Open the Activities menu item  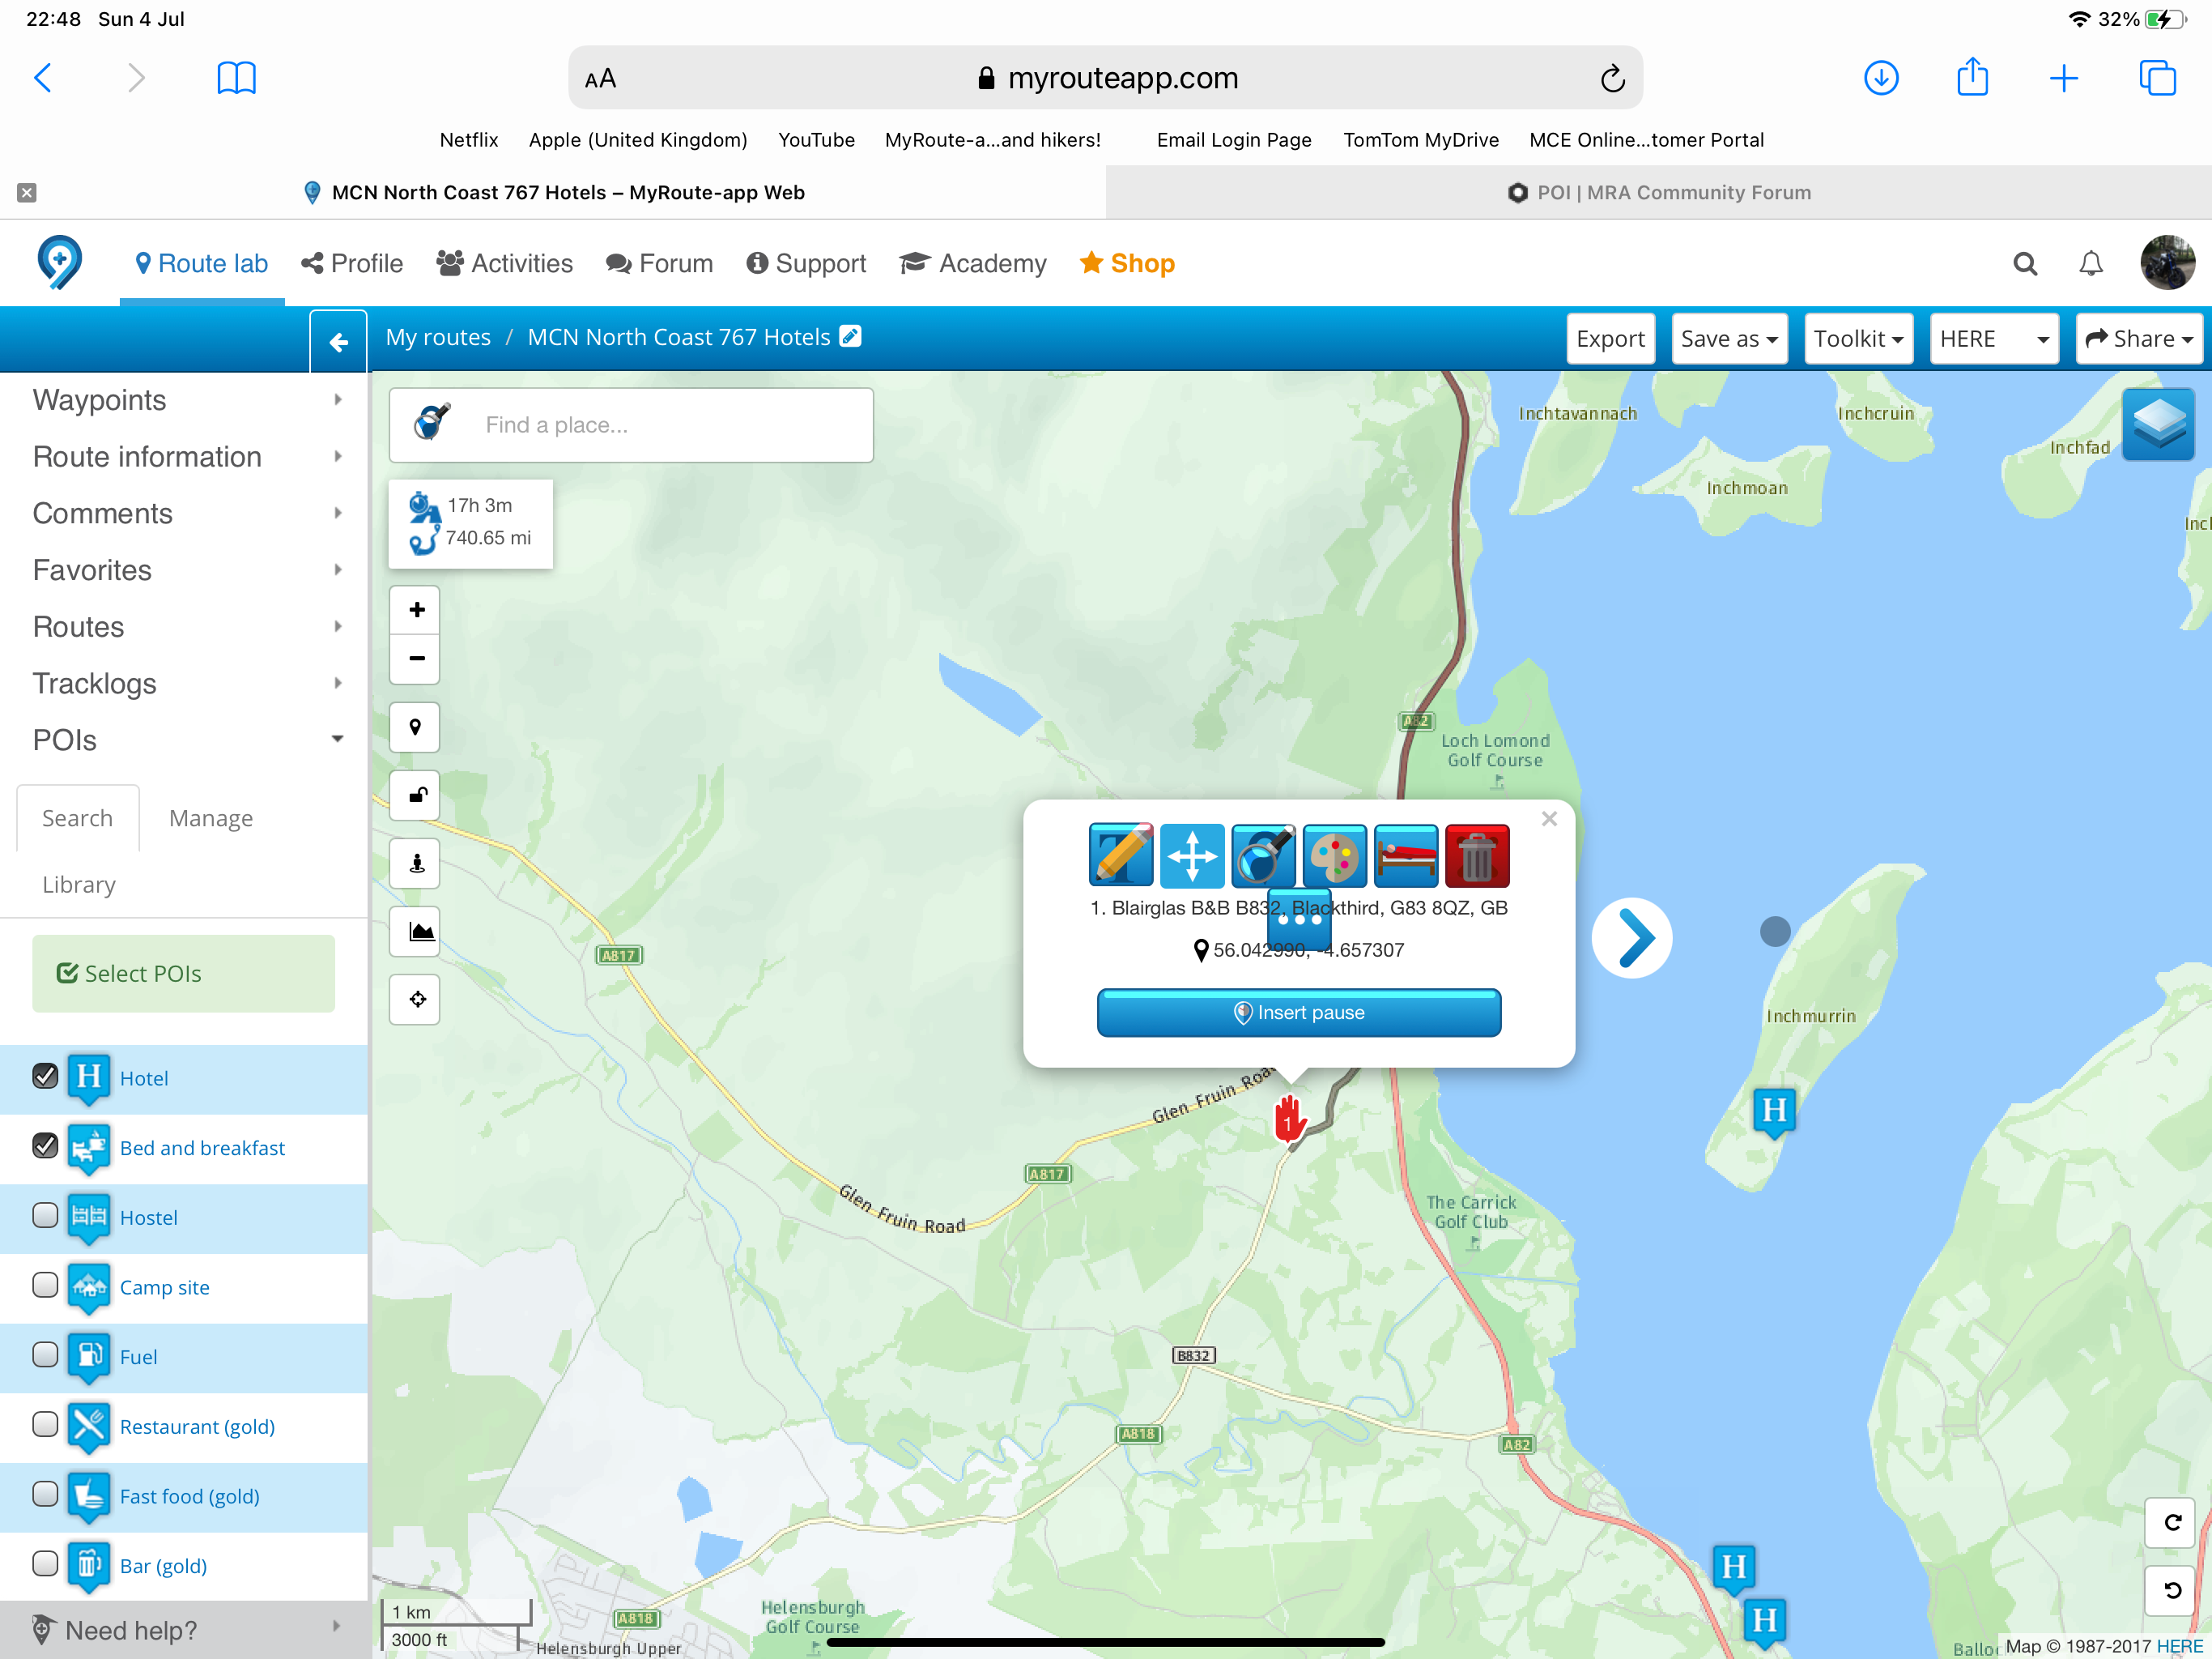pyautogui.click(x=504, y=263)
